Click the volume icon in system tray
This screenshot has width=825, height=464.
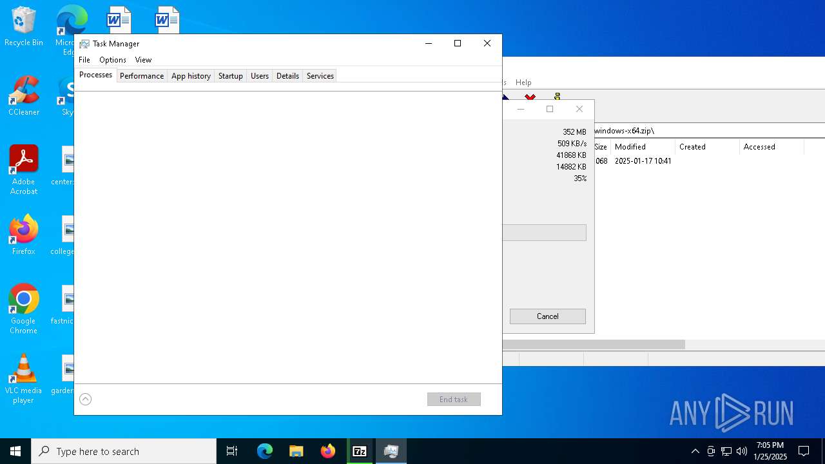pyautogui.click(x=742, y=451)
